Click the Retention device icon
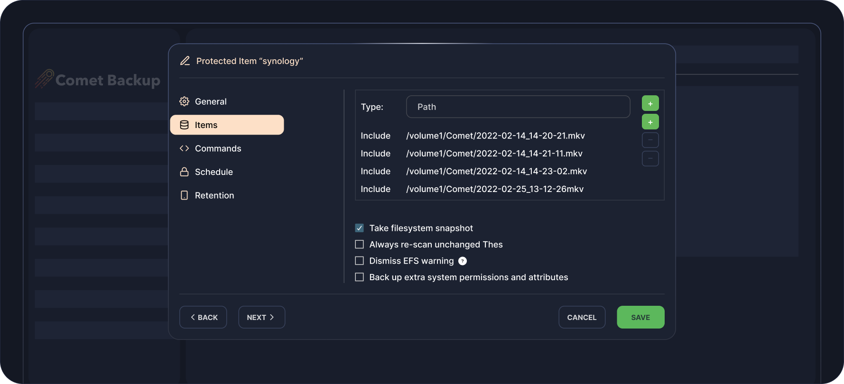Viewport: 844px width, 384px height. [185, 195]
